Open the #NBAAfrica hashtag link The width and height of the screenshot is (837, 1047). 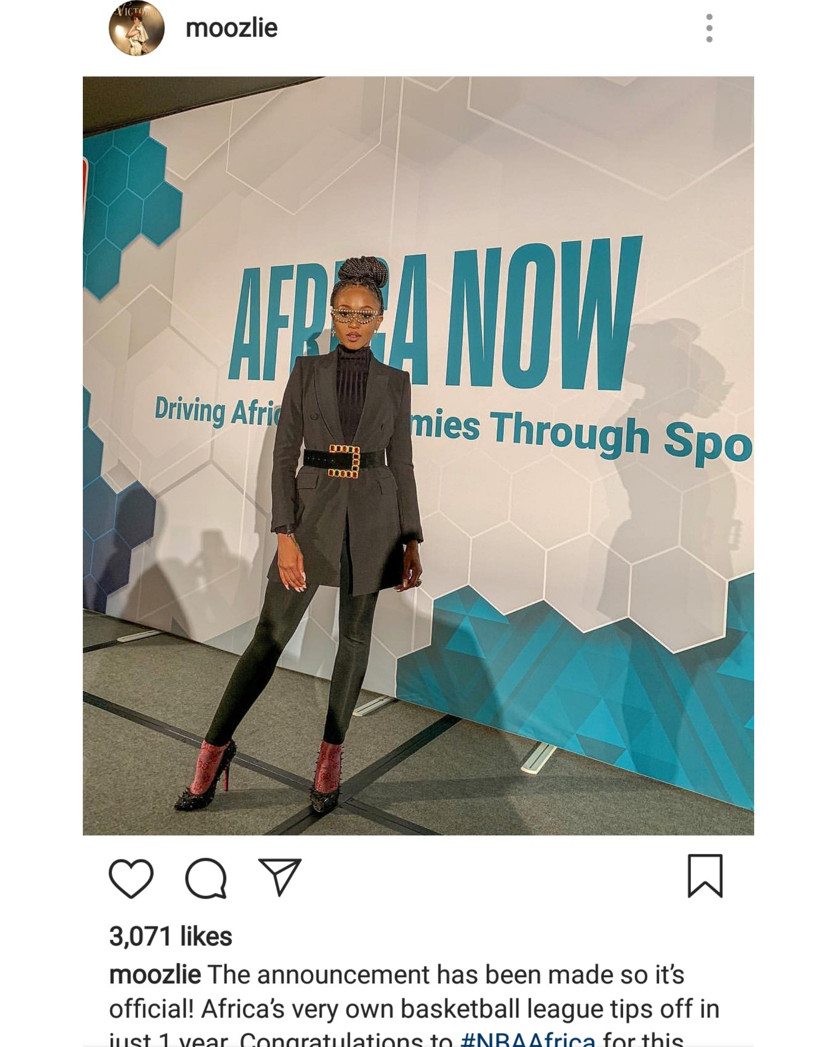coord(527,1039)
